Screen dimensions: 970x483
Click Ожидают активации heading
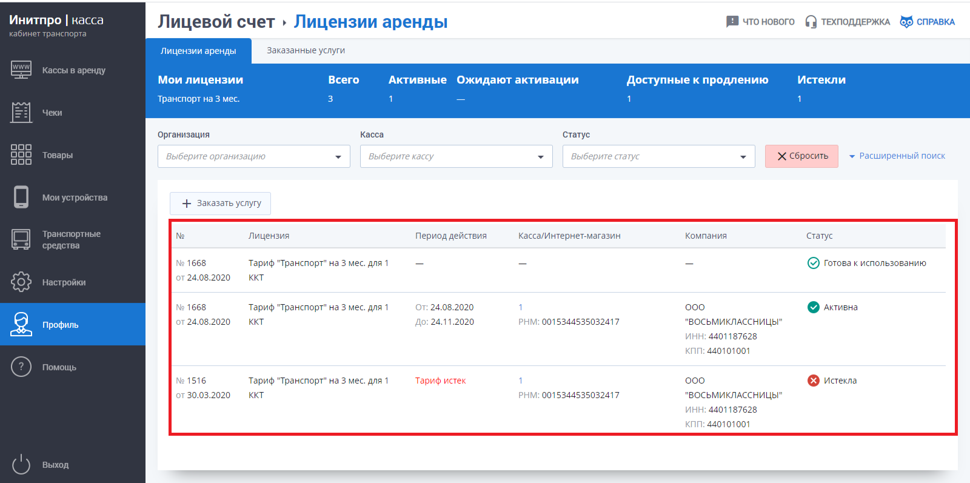click(x=518, y=80)
